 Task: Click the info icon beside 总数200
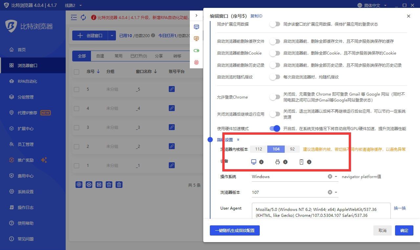point(153,35)
